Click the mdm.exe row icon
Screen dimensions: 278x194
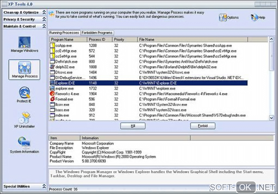(52, 115)
